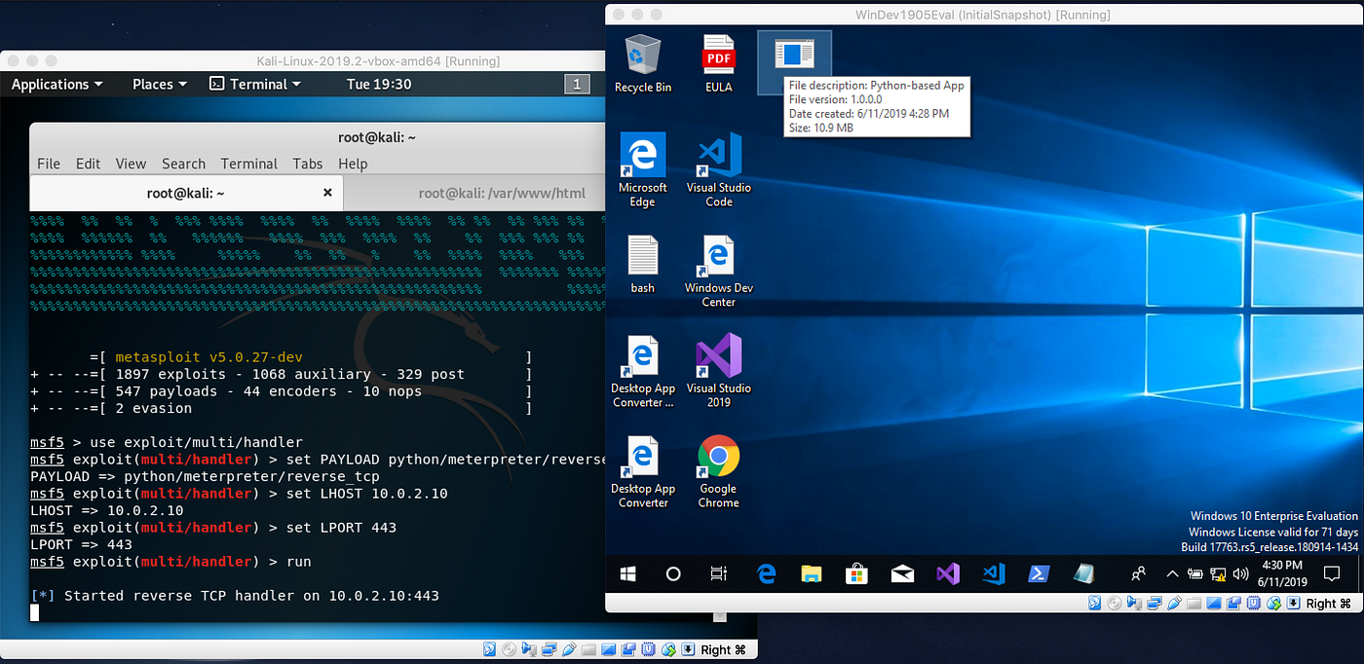Viewport: 1364px width, 664px height.
Task: Open Windows Action Center notifications
Action: (1332, 574)
